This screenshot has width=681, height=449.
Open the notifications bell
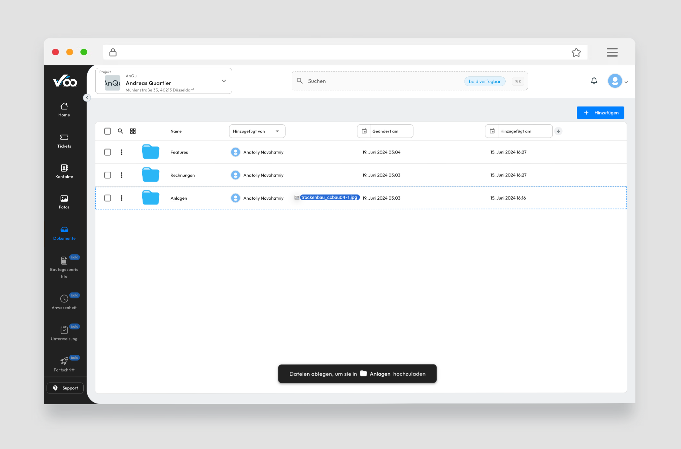594,81
